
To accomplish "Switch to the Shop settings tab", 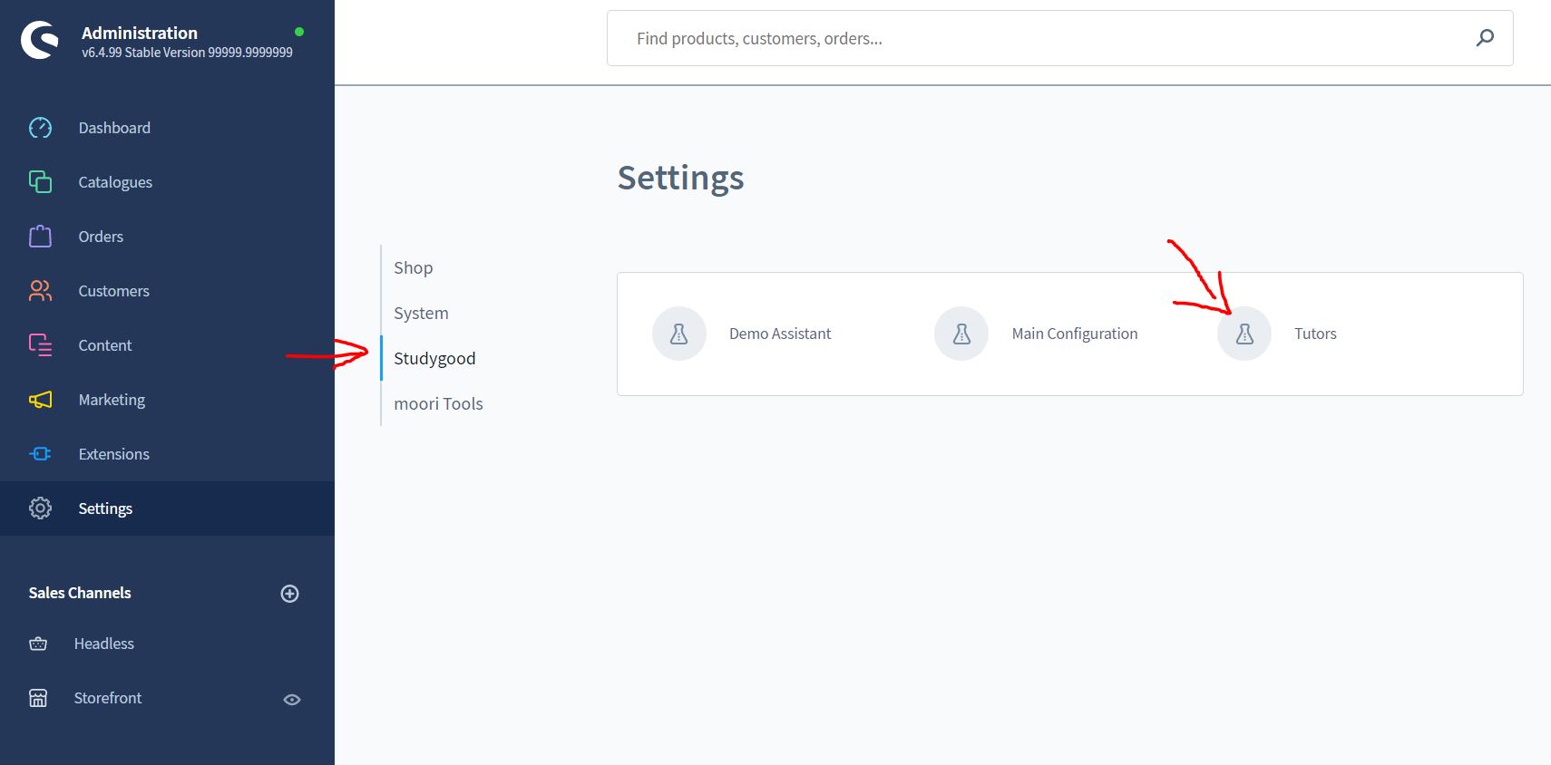I will click(414, 267).
